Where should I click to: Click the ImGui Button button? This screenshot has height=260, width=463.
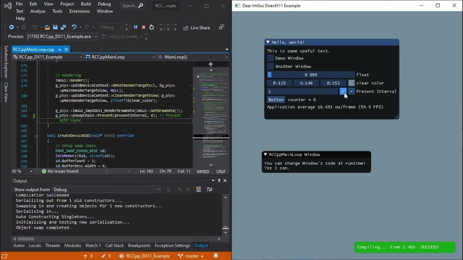coord(276,100)
